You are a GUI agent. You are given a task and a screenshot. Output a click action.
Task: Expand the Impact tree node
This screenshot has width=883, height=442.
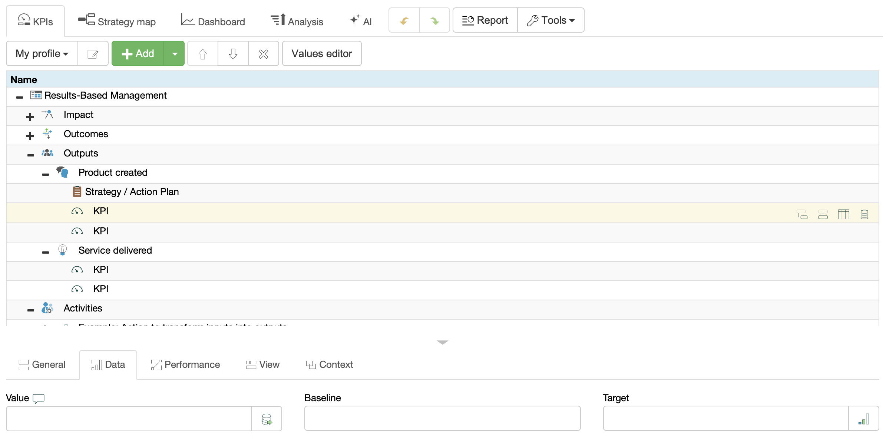click(x=30, y=117)
